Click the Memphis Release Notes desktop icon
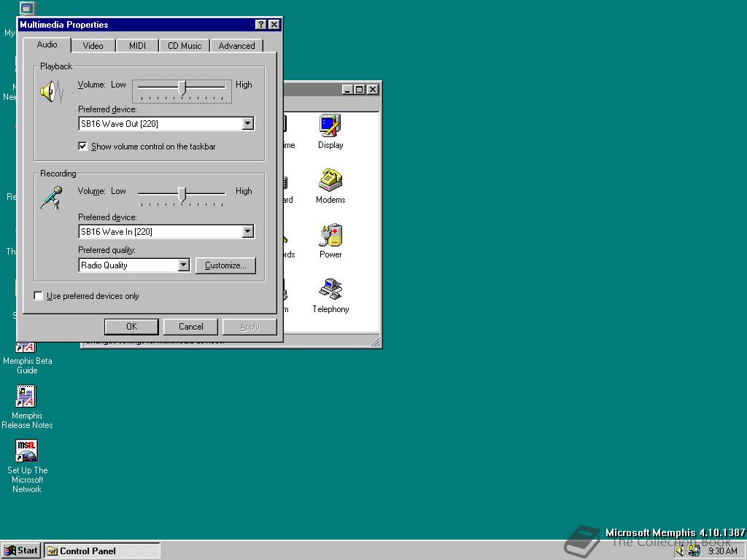The image size is (747, 560). coord(27,406)
